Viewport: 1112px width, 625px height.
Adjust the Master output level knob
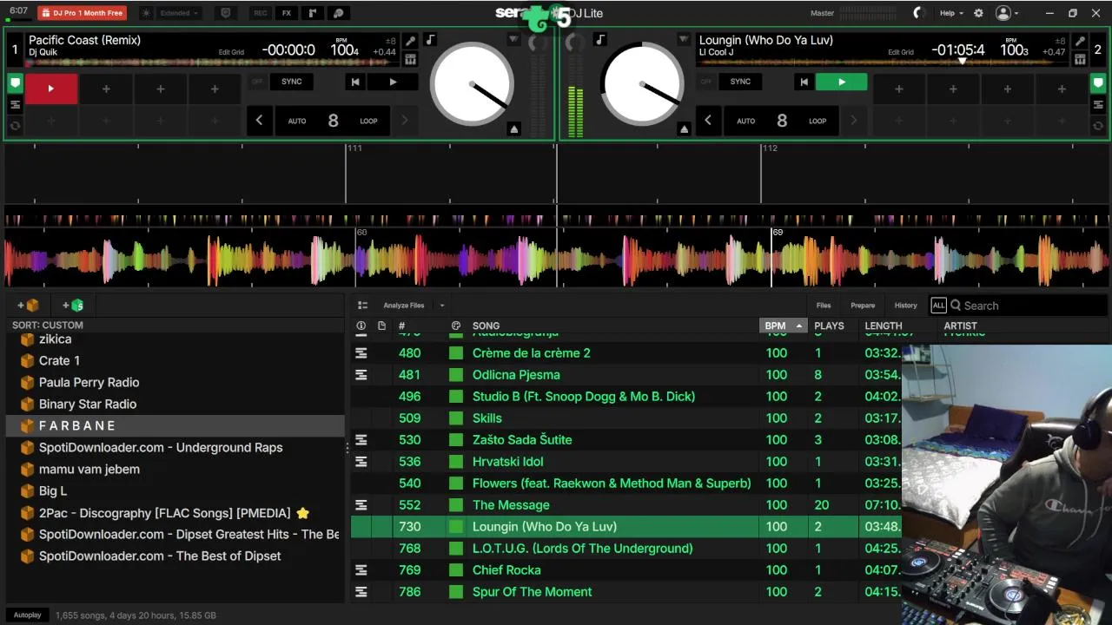[x=918, y=13]
